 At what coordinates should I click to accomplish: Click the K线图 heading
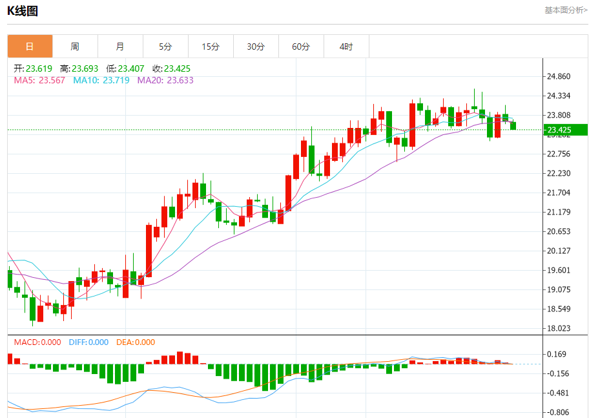point(23,11)
